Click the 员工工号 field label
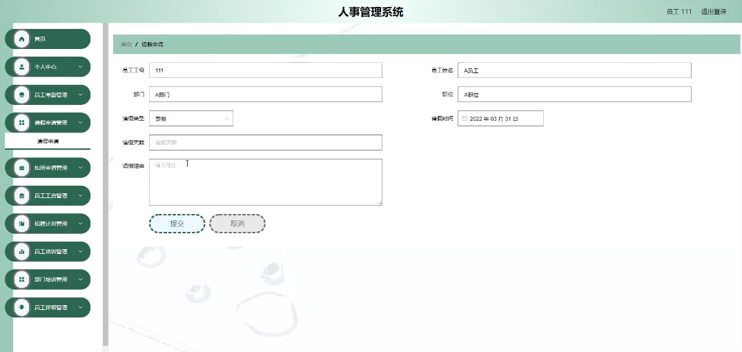The height and width of the screenshot is (352, 742). tap(133, 70)
